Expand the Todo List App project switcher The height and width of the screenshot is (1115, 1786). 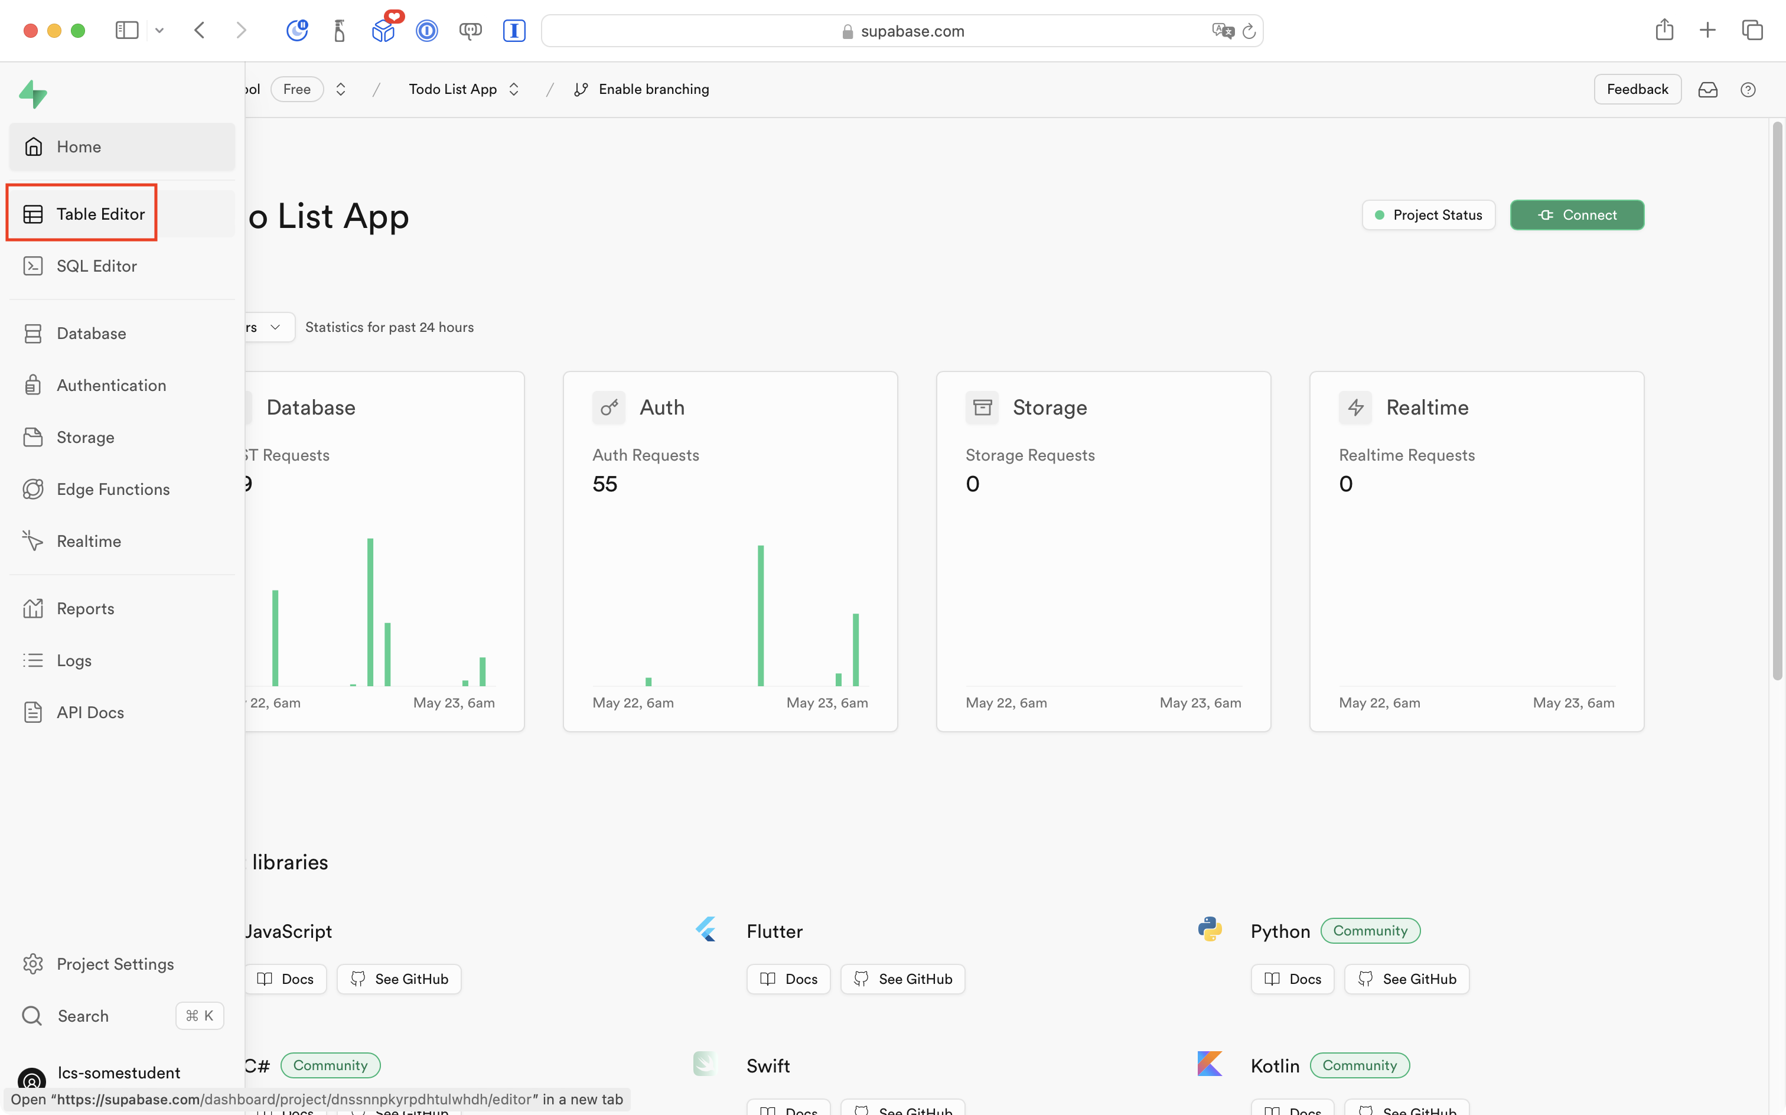coord(514,89)
